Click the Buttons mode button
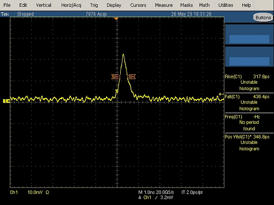 (263, 18)
